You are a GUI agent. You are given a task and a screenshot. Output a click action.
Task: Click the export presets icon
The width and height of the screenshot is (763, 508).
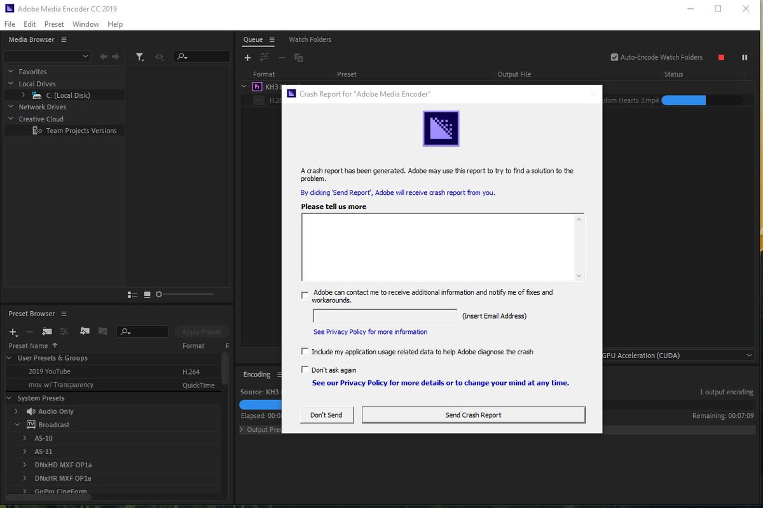[103, 331]
